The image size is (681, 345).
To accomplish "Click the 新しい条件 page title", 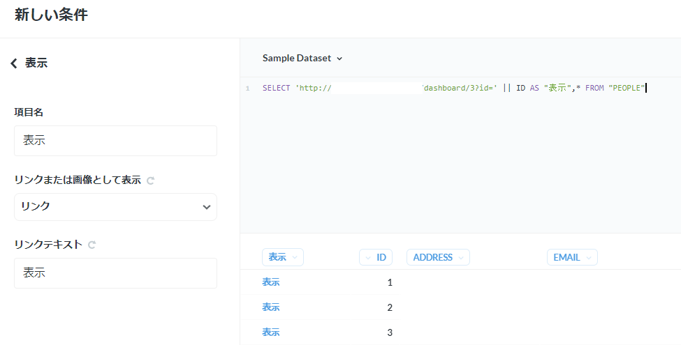I will click(x=51, y=15).
